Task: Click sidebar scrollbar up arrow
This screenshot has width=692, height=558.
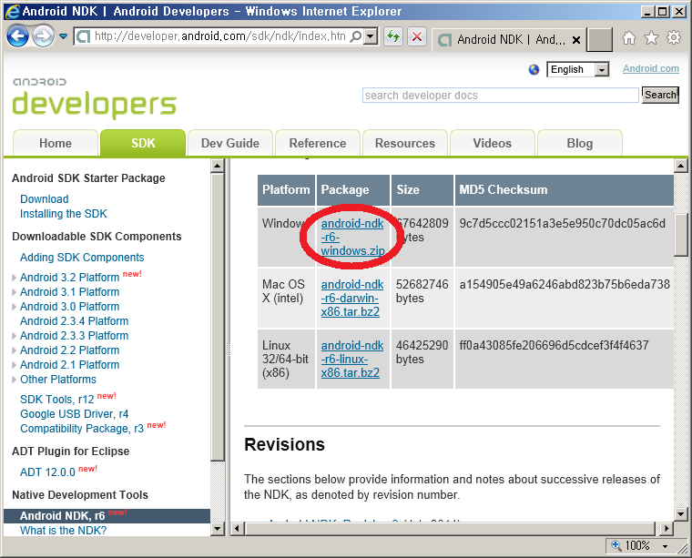Action: (217, 167)
